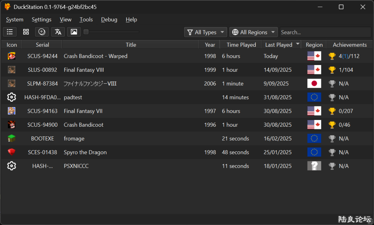374x225 pixels.
Task: Click gold trophy for Final Fantasy VIII
Action: [x=332, y=70]
